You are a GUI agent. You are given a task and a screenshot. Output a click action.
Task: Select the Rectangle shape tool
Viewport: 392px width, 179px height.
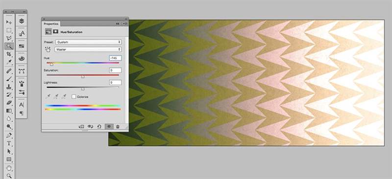(9, 159)
